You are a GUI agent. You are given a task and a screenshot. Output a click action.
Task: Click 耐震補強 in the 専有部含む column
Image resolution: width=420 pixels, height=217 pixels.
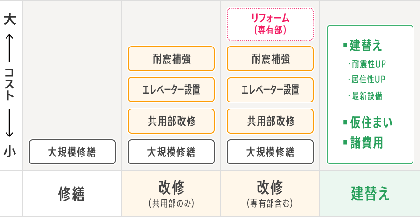[x=270, y=59]
